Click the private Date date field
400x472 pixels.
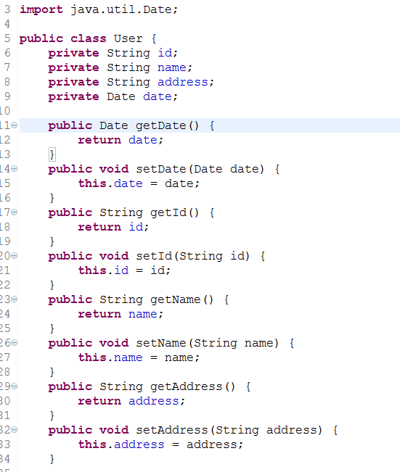pos(113,96)
